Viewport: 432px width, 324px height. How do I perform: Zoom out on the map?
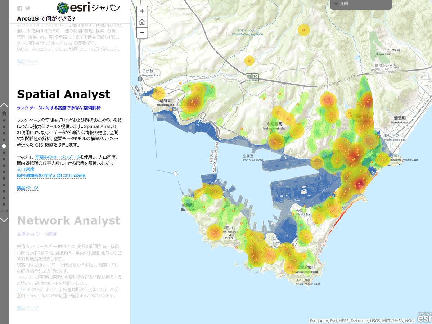142,33
